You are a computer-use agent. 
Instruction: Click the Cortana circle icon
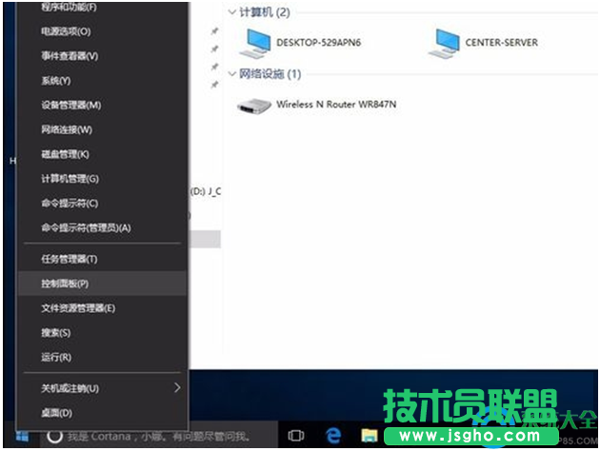click(x=55, y=436)
